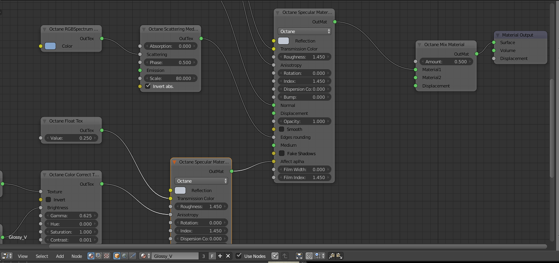
Task: Open the View menu
Action: click(x=23, y=256)
